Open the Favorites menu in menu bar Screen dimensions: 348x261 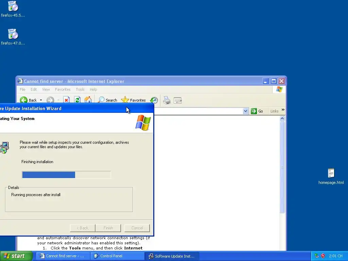coord(63,89)
